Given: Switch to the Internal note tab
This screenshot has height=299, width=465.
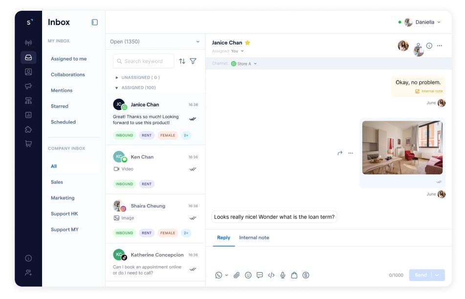Looking at the screenshot, I should point(254,237).
